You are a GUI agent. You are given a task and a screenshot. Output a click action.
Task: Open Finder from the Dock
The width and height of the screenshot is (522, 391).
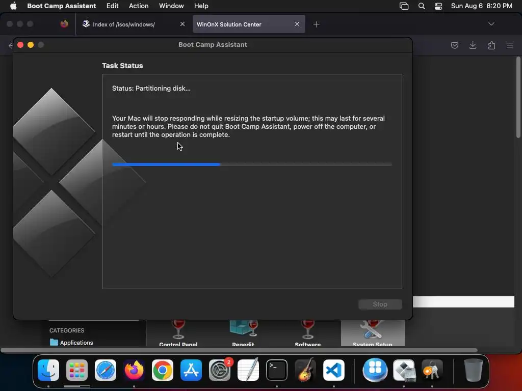48,370
